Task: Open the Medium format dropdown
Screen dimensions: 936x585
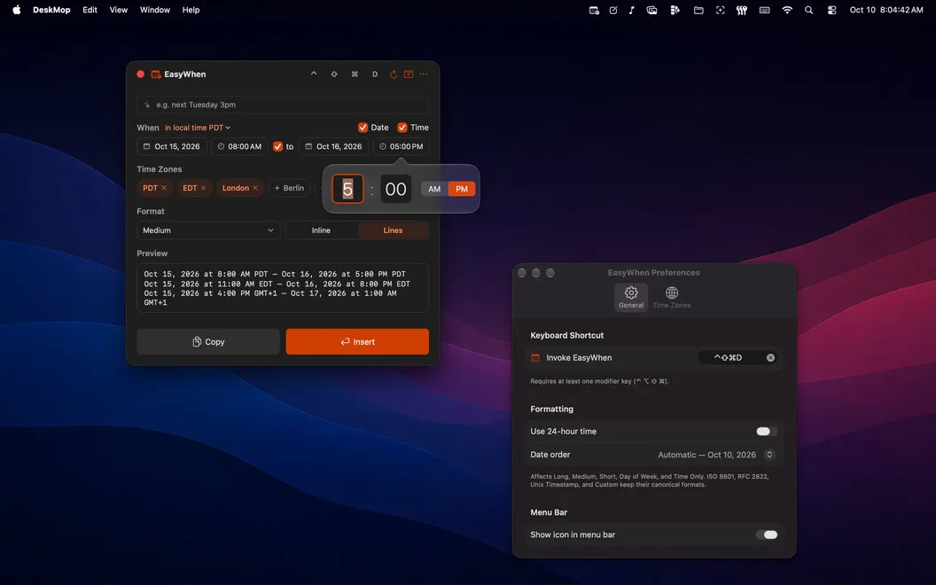Action: (208, 230)
